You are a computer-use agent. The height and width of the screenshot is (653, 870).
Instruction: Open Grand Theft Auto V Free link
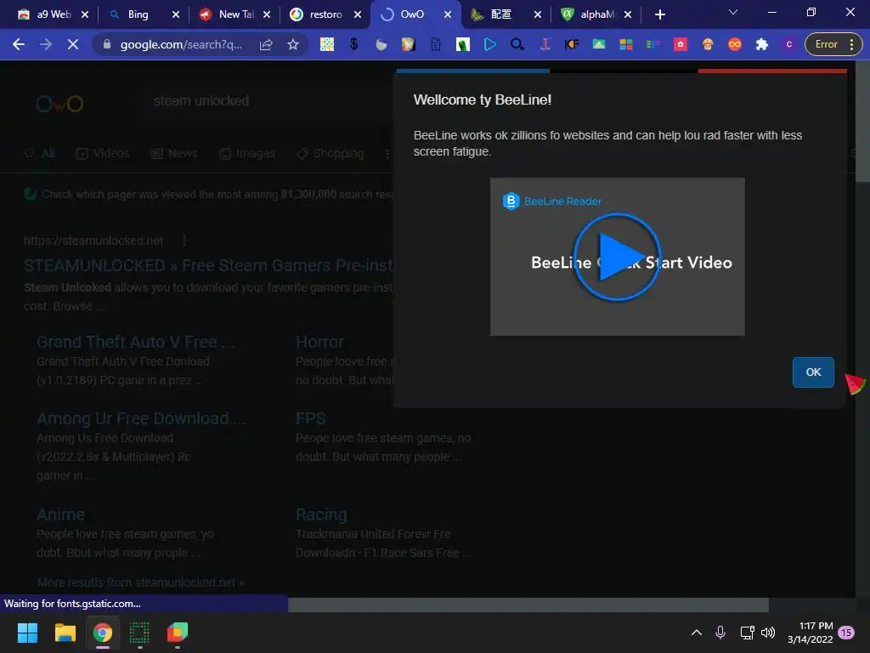(136, 342)
